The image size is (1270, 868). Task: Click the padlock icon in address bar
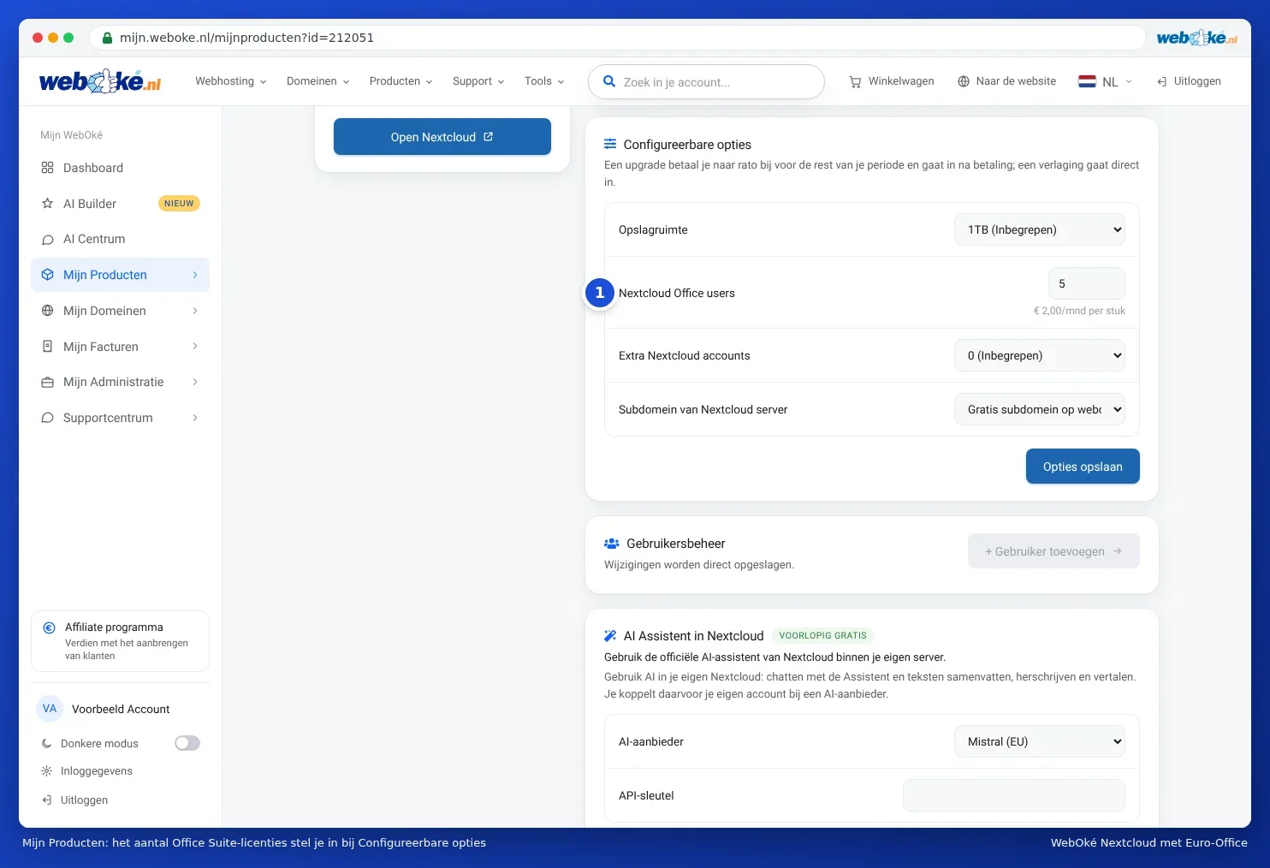click(107, 38)
